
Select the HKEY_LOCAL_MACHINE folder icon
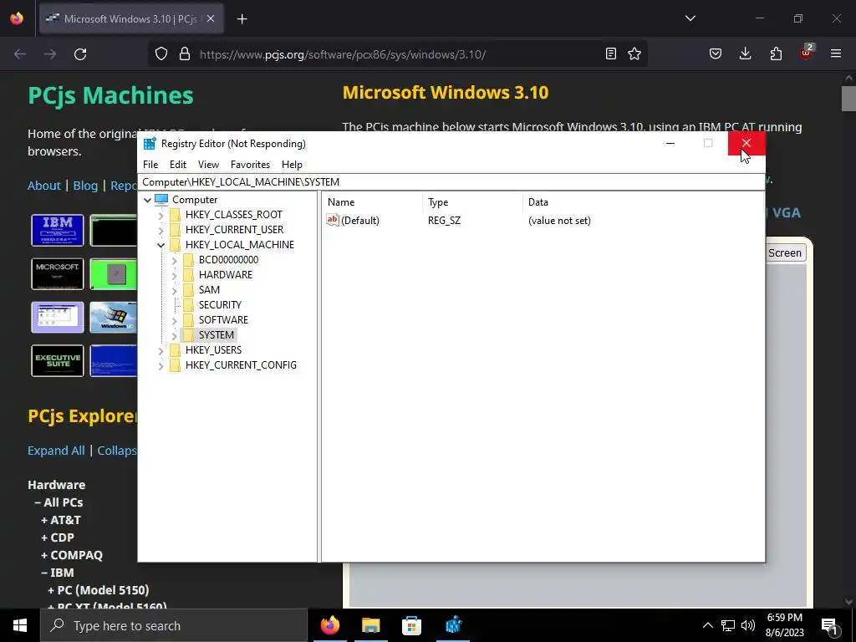click(176, 245)
